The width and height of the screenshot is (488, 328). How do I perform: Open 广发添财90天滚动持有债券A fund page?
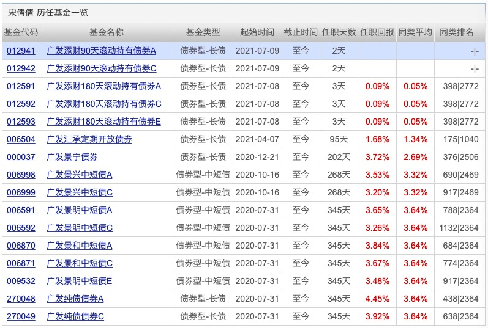(x=102, y=51)
